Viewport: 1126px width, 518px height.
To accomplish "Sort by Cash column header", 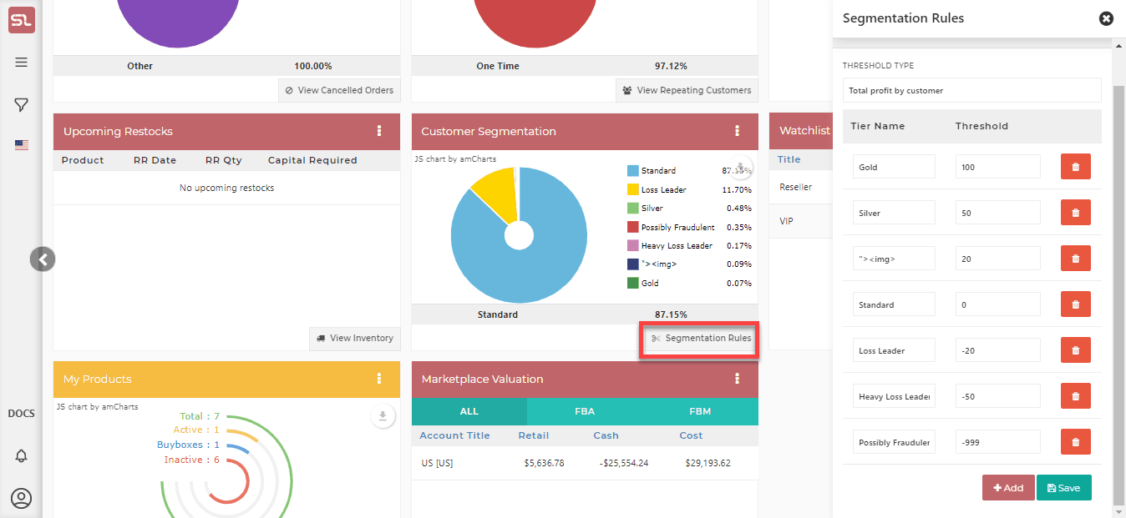I will [x=606, y=435].
